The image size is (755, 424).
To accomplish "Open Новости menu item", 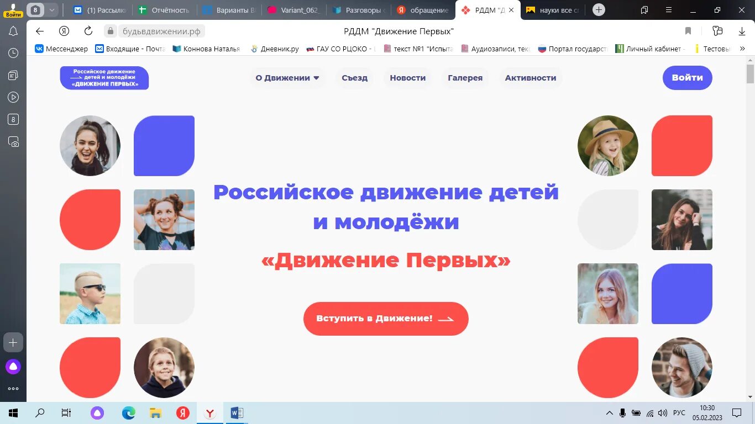I will click(408, 78).
